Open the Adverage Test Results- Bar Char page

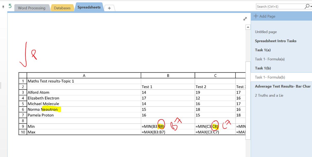[x=283, y=86]
